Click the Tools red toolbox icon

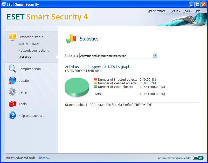click(x=12, y=104)
